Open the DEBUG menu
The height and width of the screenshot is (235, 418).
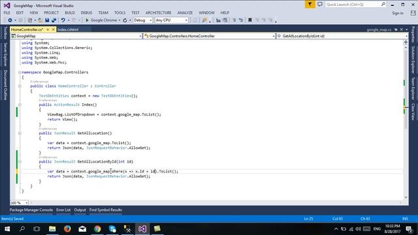[86, 13]
